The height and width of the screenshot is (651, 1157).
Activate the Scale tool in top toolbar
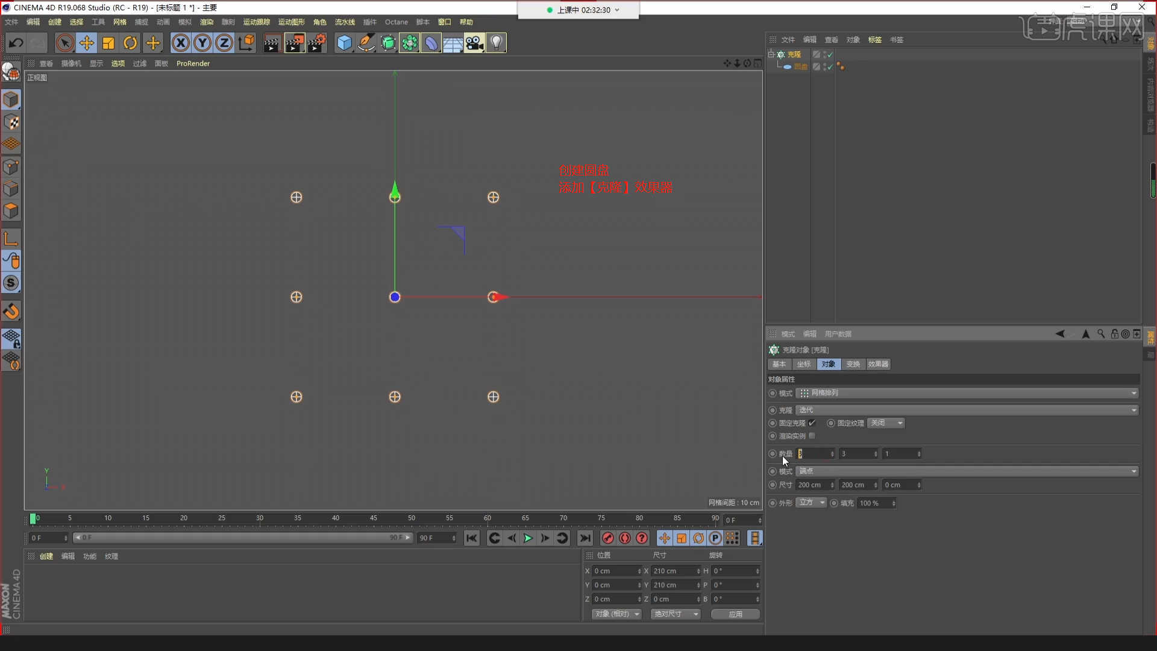108,43
